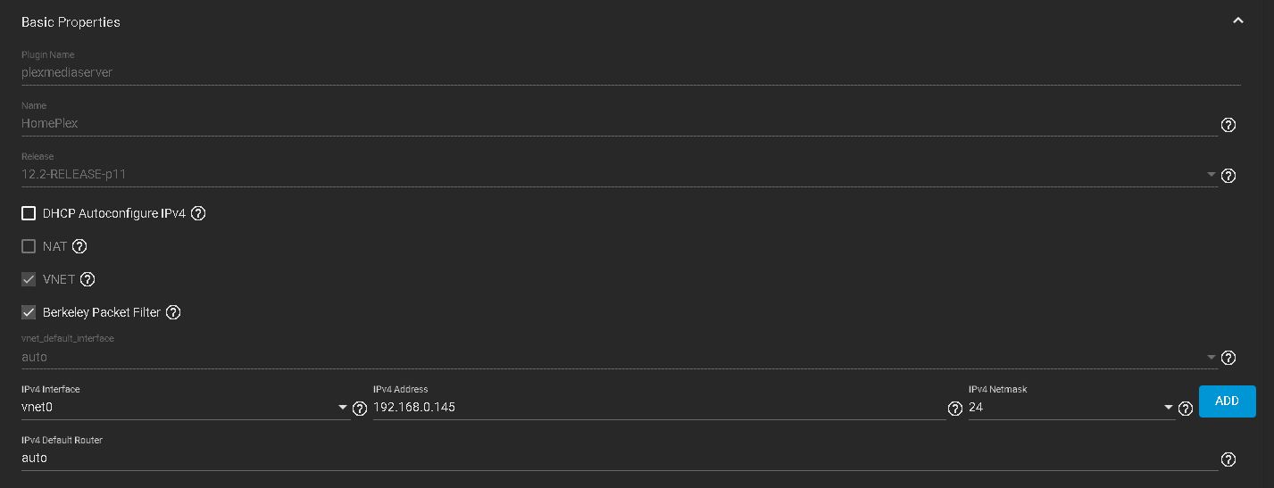The image size is (1274, 488).
Task: Toggle the NAT checkbox
Action: pyautogui.click(x=29, y=246)
